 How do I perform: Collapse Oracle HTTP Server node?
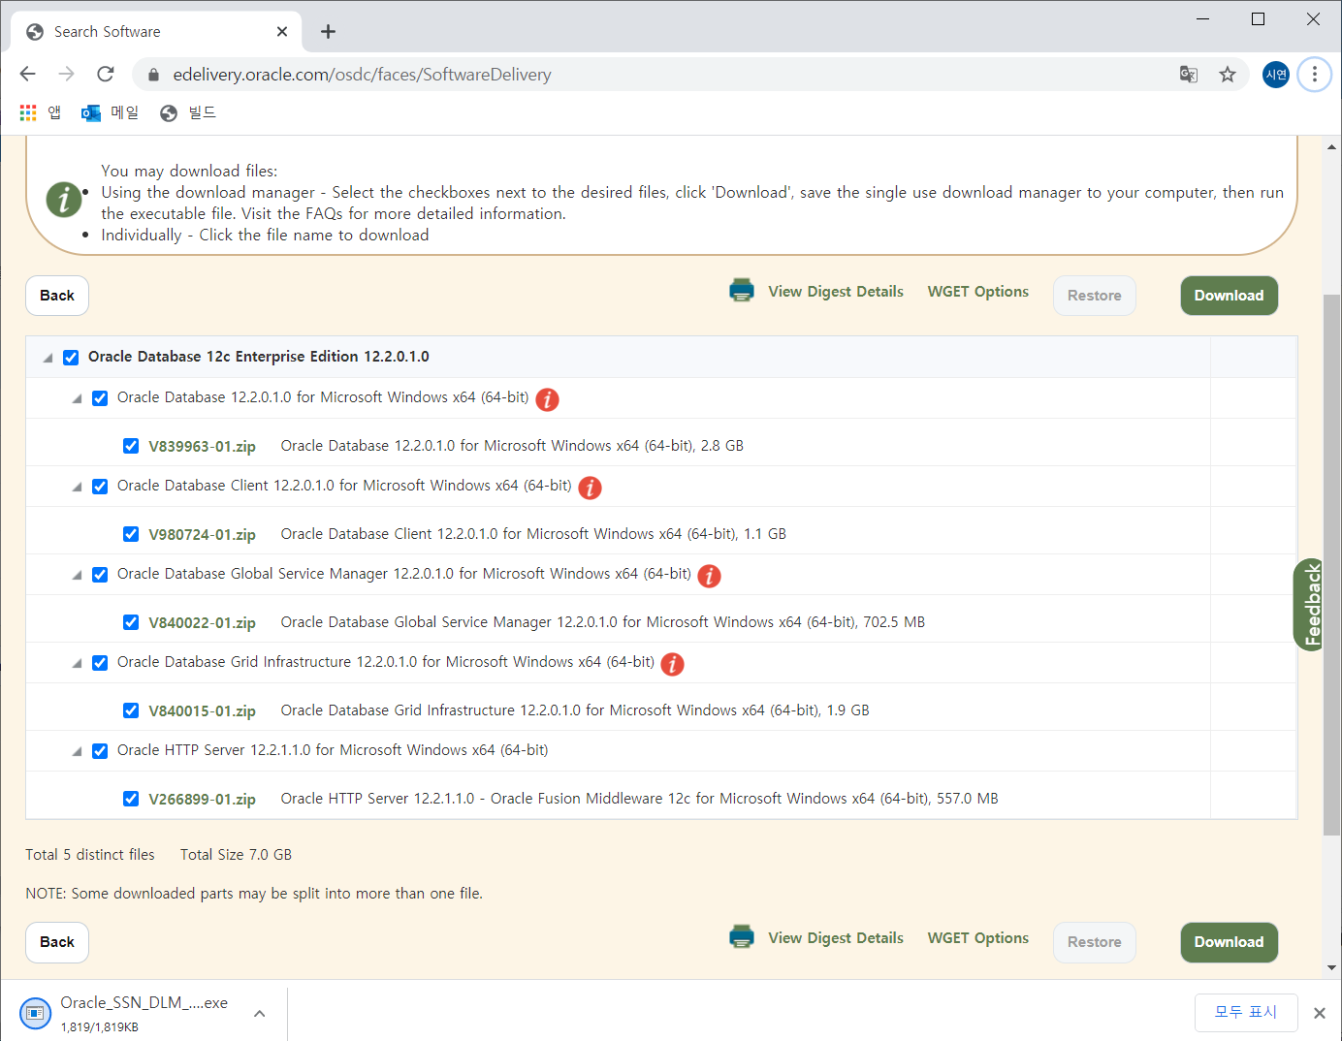[77, 752]
